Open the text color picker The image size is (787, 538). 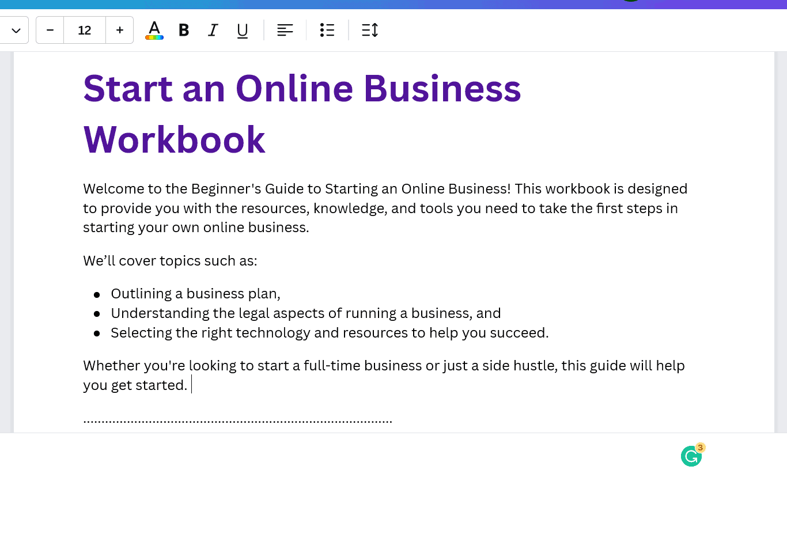click(x=154, y=30)
